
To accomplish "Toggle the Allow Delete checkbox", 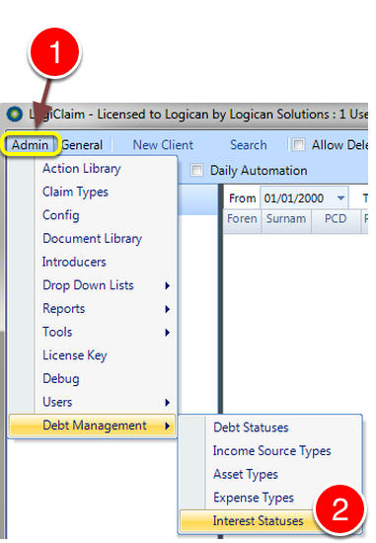I will coord(298,144).
